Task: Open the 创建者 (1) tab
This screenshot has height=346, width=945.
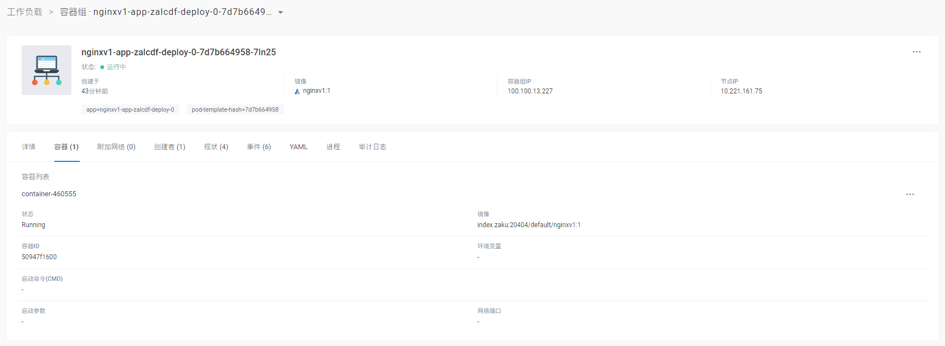Action: point(170,147)
